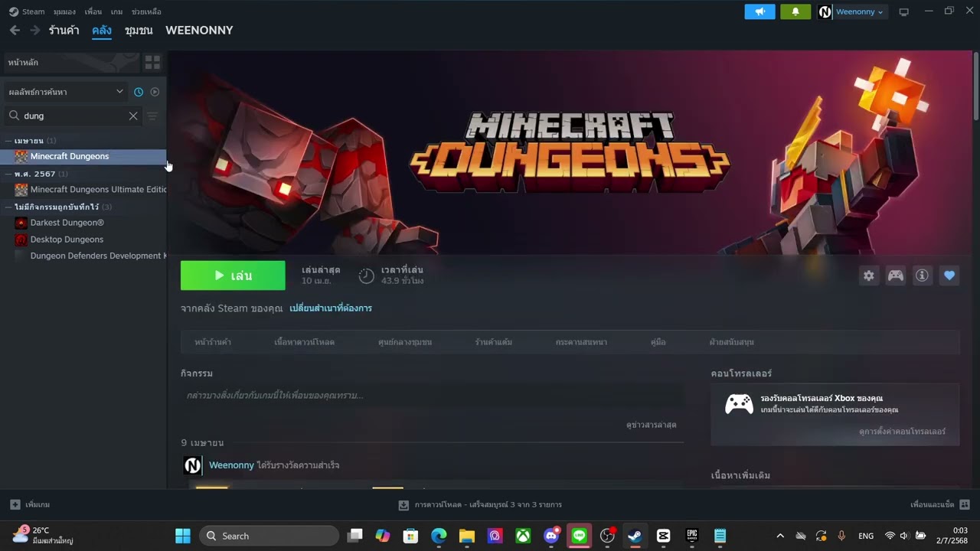
Task: Open advanced filter options icon
Action: coord(152,116)
